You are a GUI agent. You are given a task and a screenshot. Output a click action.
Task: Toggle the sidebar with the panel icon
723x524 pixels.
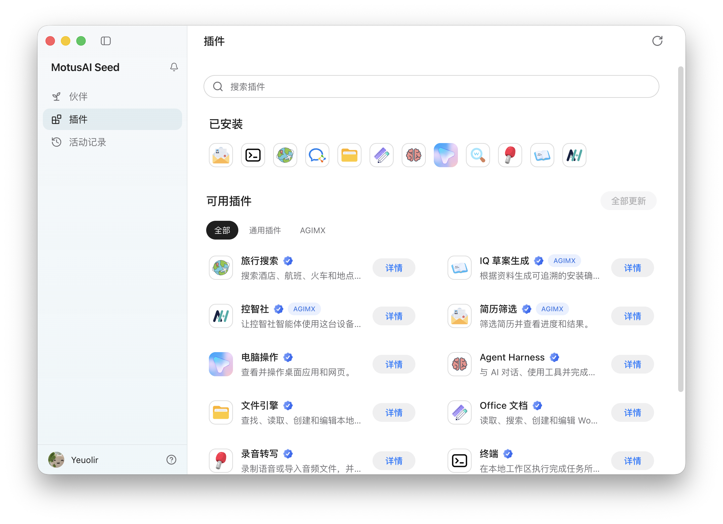coord(106,41)
